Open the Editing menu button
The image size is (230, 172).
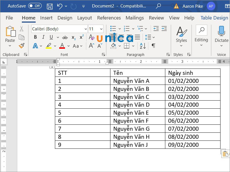[x=201, y=36]
